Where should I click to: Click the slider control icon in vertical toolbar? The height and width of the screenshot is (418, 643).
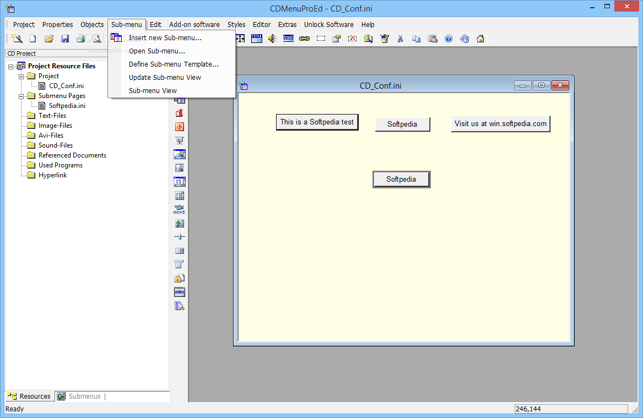tap(179, 237)
